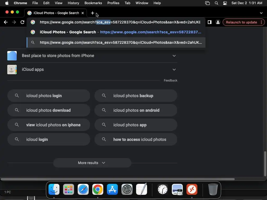Click the screen mirroring menu bar icon
The height and width of the screenshot is (200, 267).
click(207, 3)
